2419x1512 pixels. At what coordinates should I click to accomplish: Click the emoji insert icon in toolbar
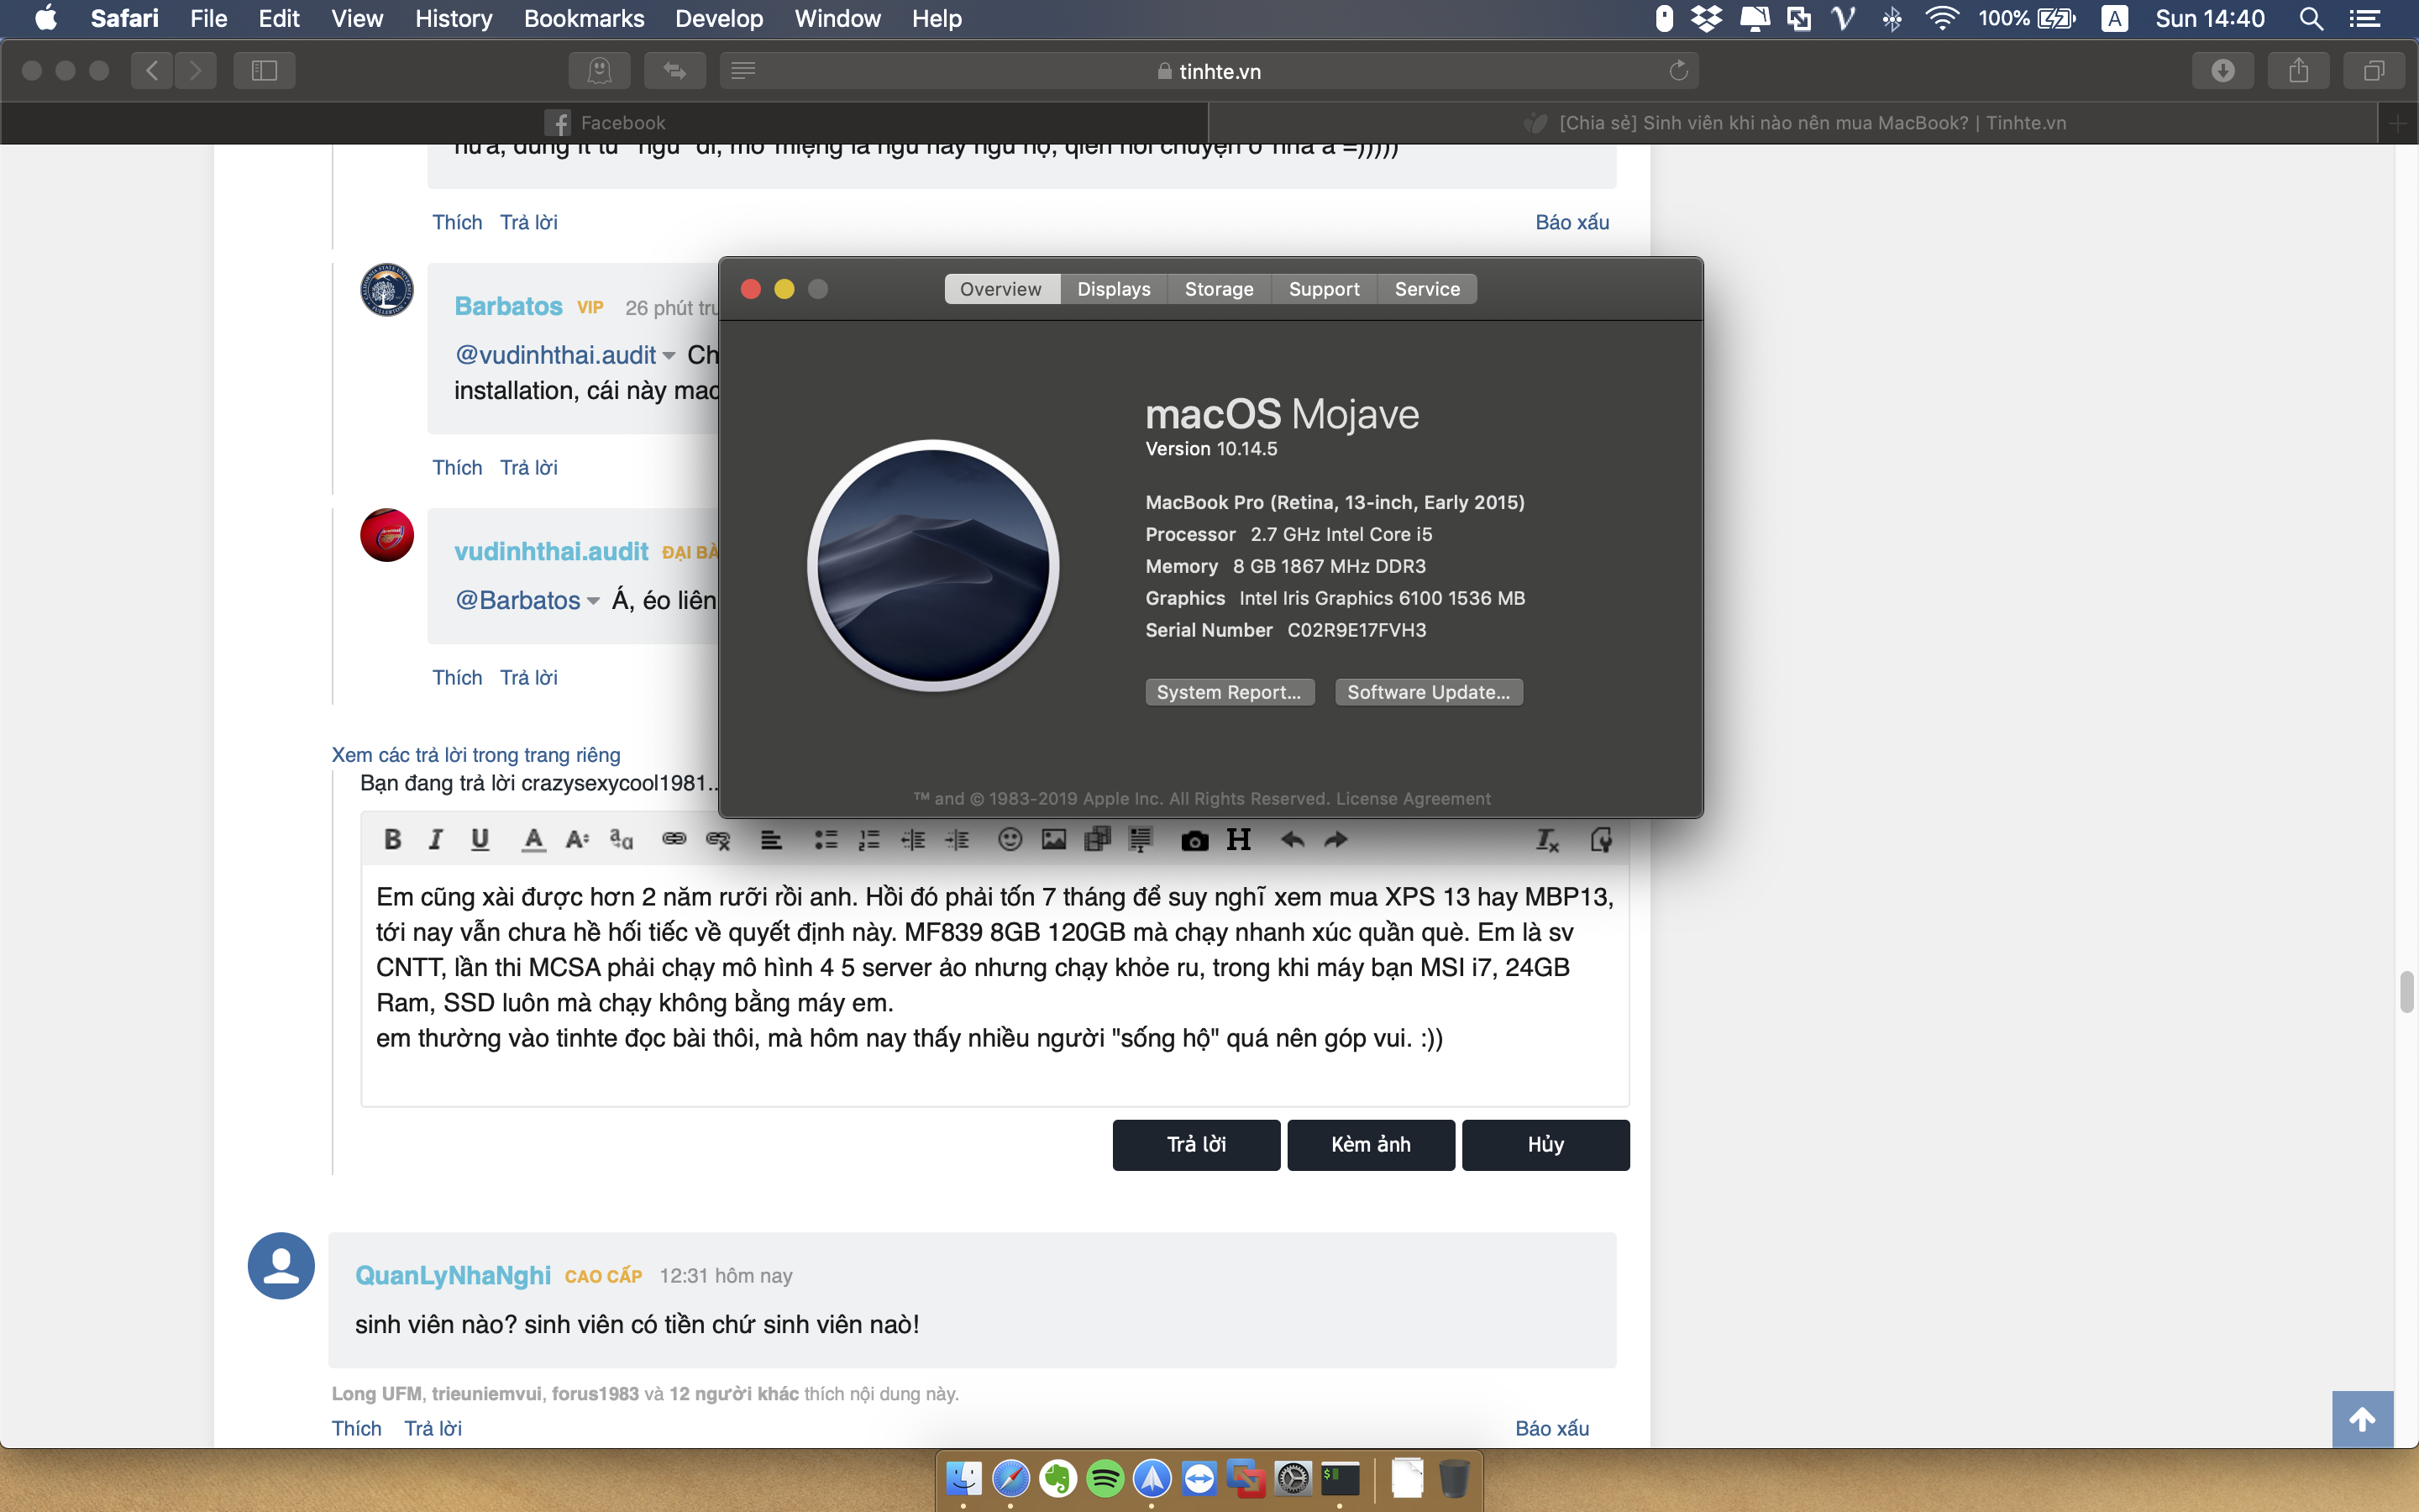tap(1009, 842)
